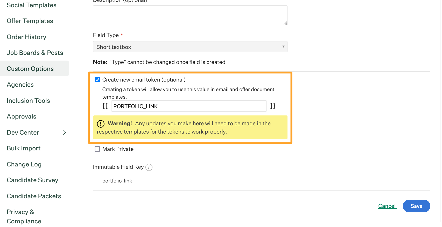442x227 pixels.
Task: Click the Cancel link
Action: (x=387, y=206)
